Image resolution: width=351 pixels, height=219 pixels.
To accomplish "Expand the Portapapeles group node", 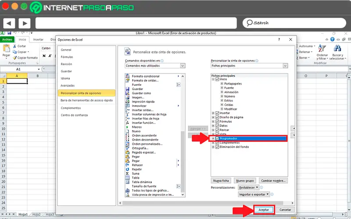I will 222,84.
